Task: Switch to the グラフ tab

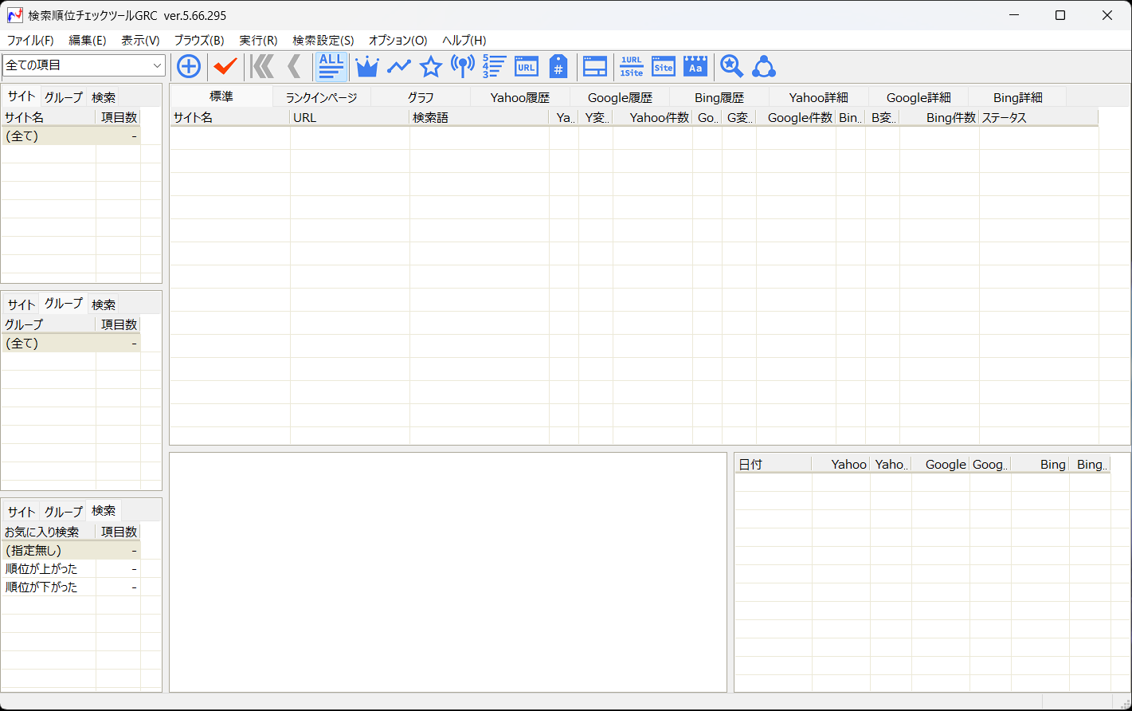Action: (421, 97)
